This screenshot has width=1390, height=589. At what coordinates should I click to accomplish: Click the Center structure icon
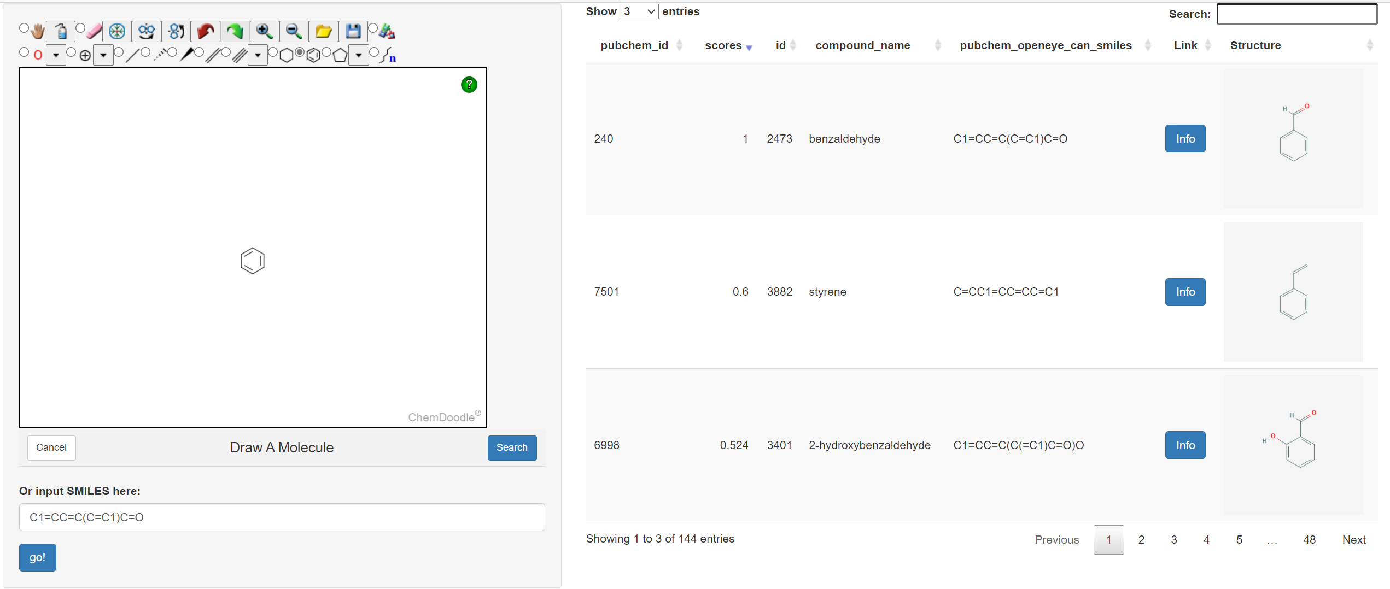(117, 32)
